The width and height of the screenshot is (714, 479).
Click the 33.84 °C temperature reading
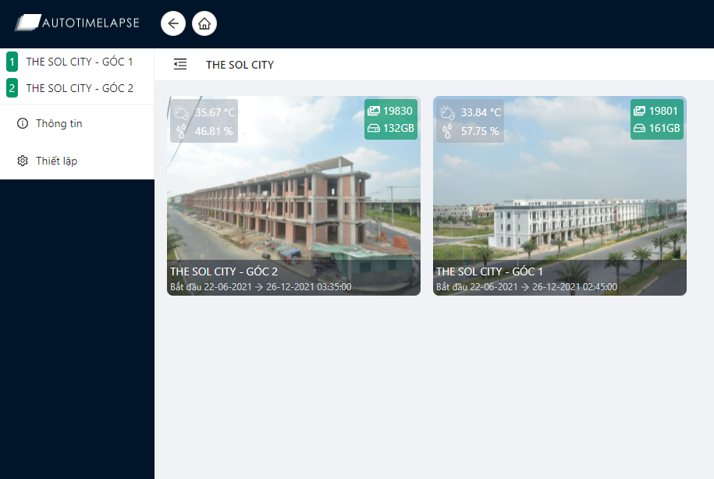point(481,112)
